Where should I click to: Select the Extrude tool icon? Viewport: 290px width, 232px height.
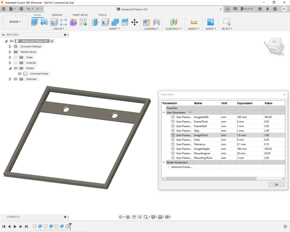click(35, 22)
